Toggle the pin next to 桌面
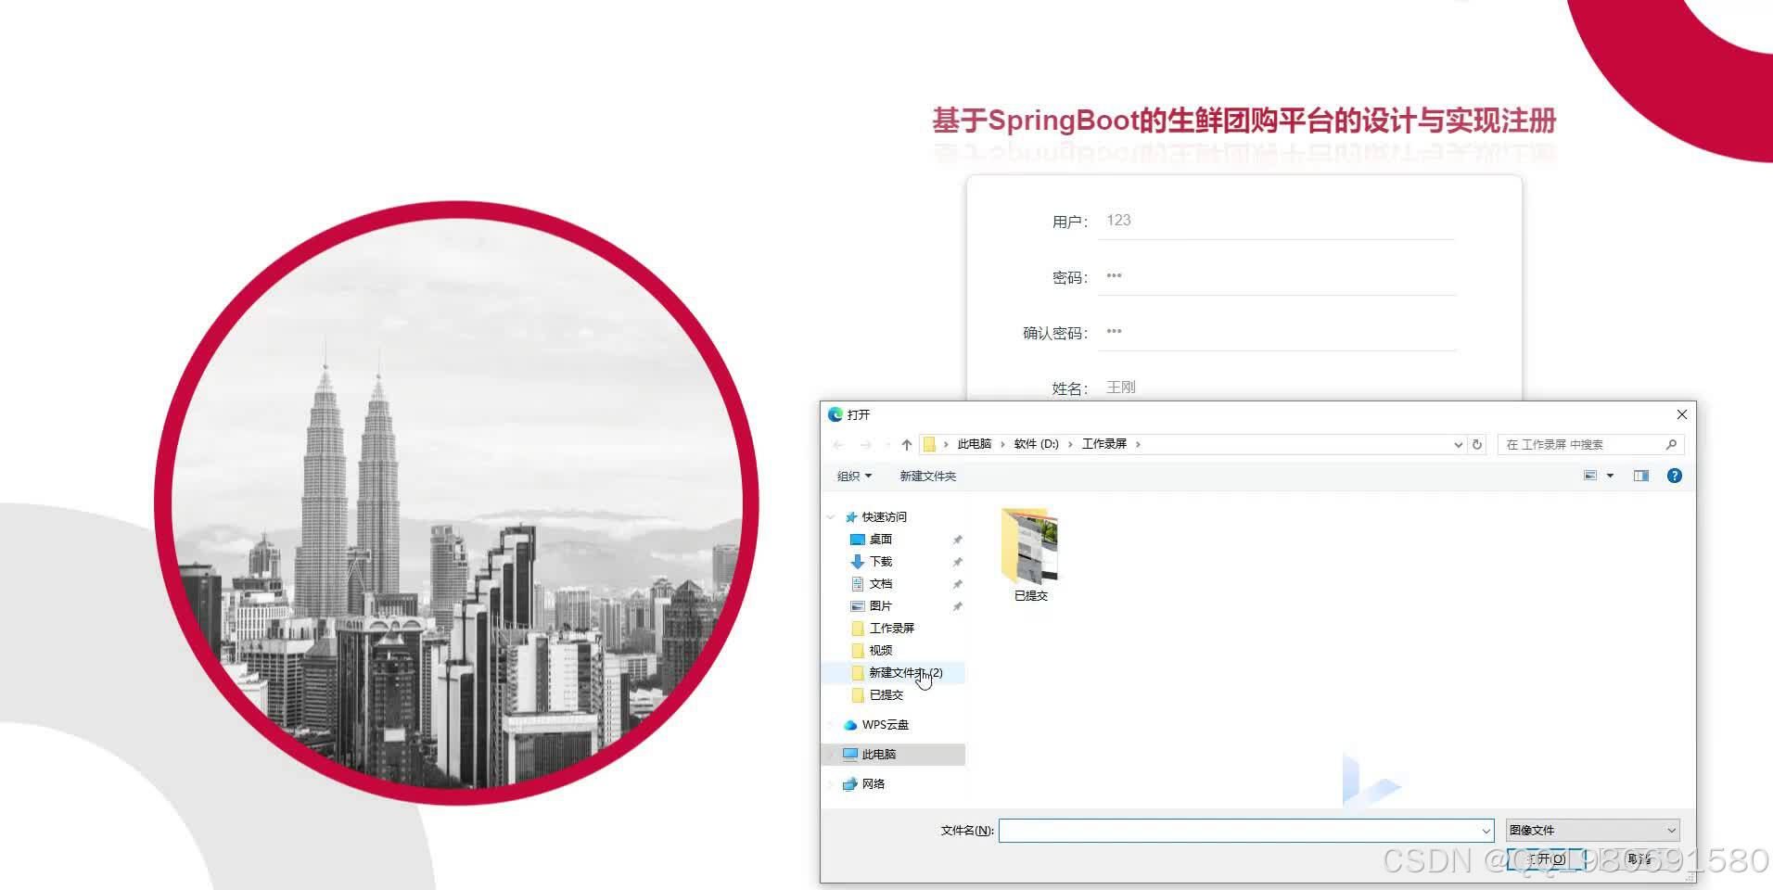 point(957,539)
